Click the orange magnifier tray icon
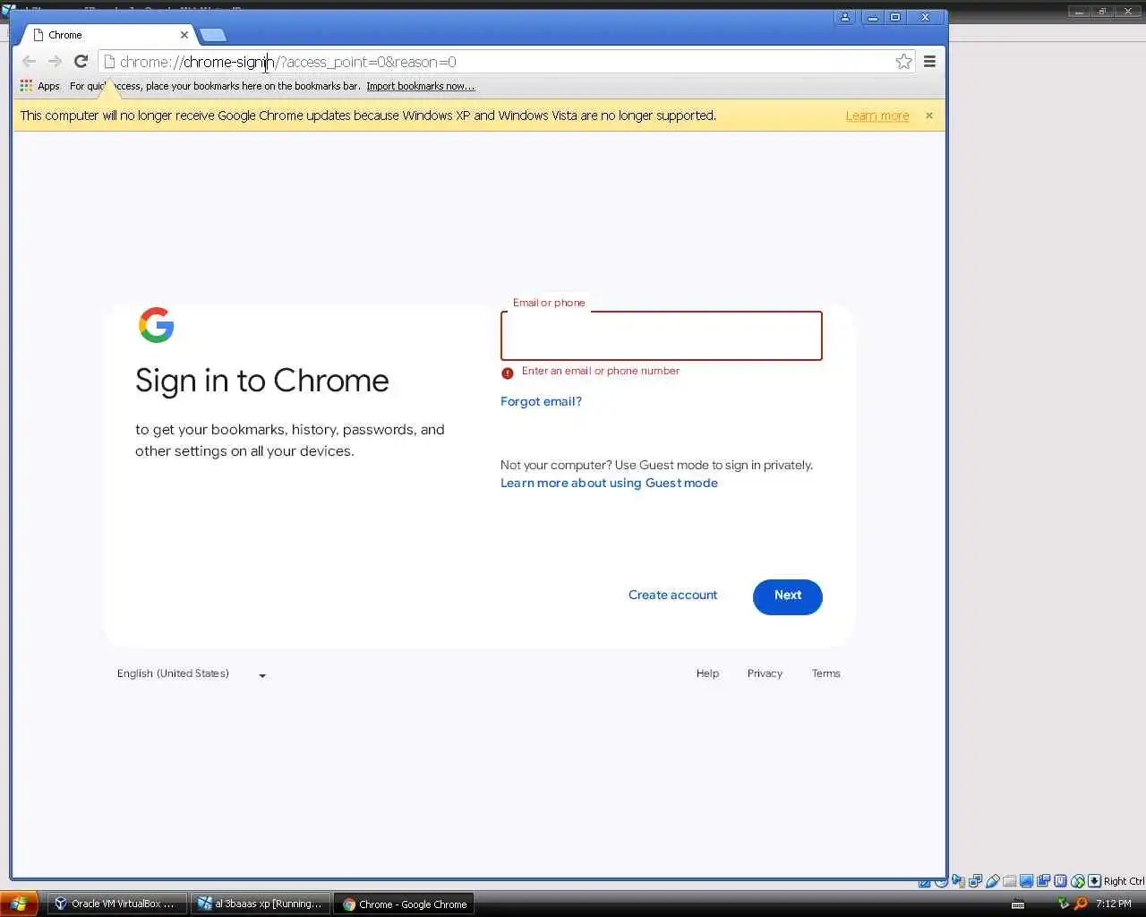 pos(1081,904)
